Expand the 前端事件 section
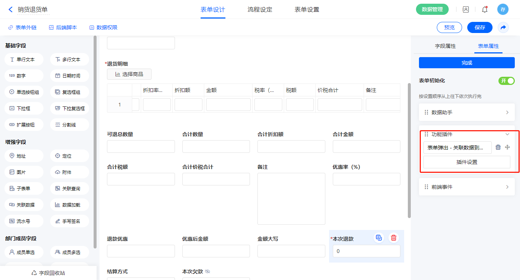This screenshot has width=520, height=280. tap(467, 187)
